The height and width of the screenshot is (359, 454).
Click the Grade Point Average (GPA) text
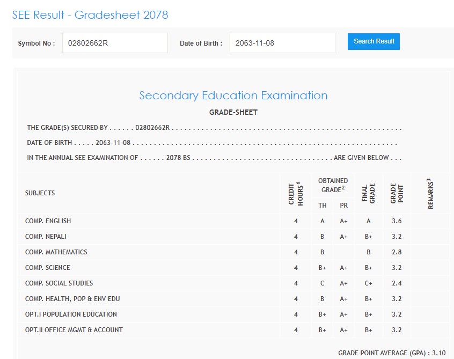point(392,353)
